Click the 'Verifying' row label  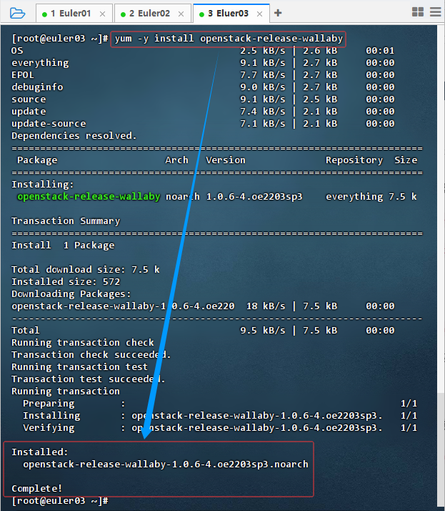[x=49, y=427]
